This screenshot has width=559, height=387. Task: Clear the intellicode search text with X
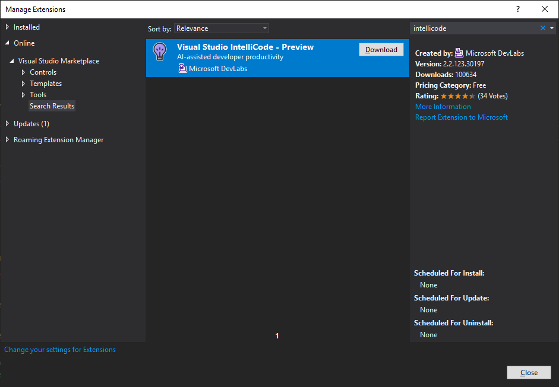542,28
